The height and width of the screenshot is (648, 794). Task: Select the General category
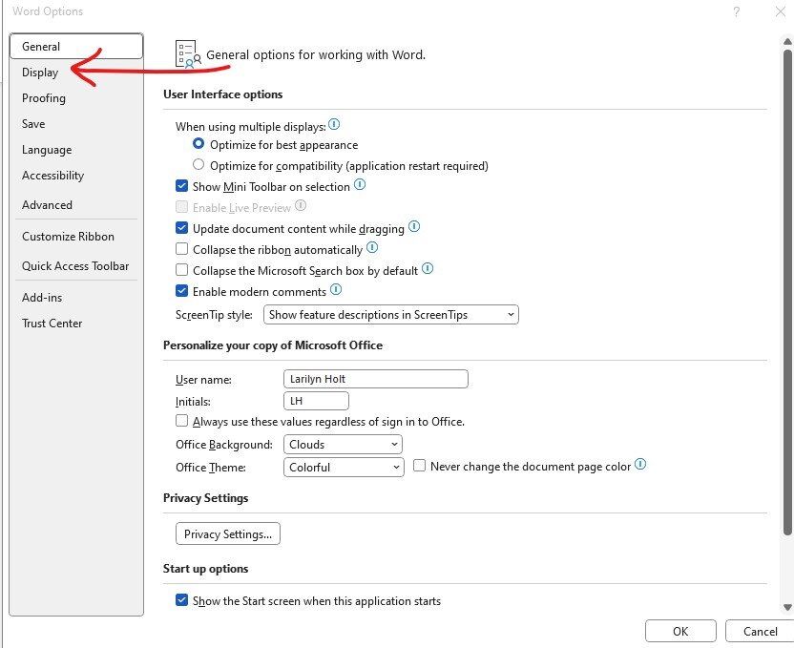pos(76,47)
